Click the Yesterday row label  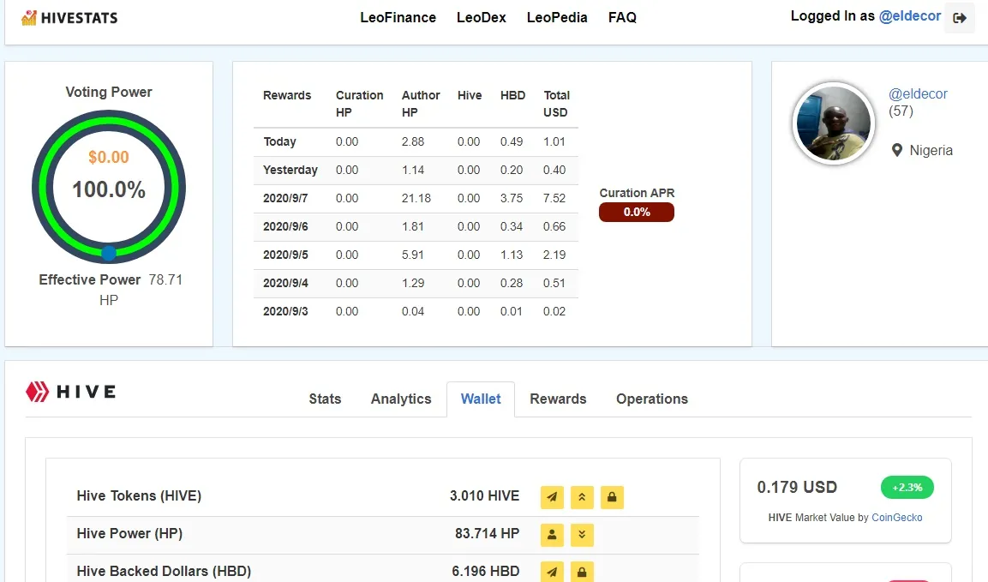[x=290, y=171]
